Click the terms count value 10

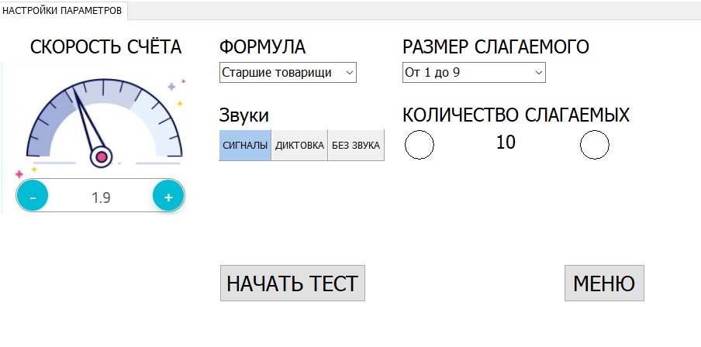pyautogui.click(x=506, y=143)
